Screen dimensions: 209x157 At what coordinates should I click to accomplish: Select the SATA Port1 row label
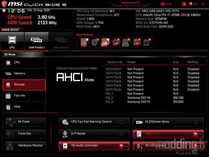pos(114,69)
